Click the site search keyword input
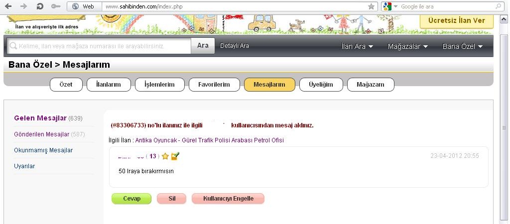Screen dimensions: 510x224 point(99,46)
